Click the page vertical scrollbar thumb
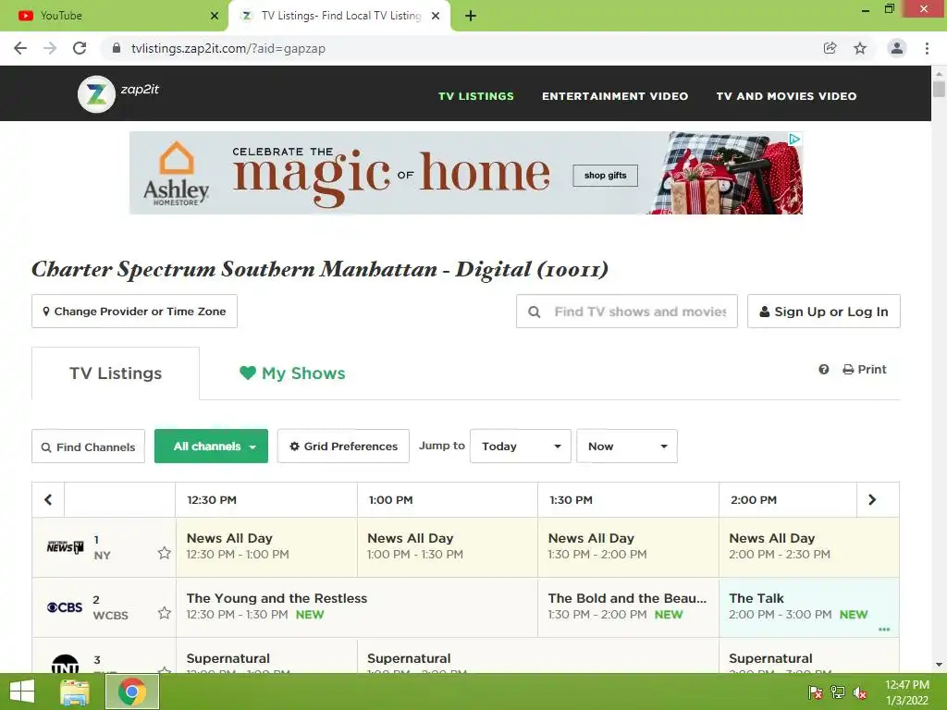Viewport: 947px width, 710px height. point(939,88)
